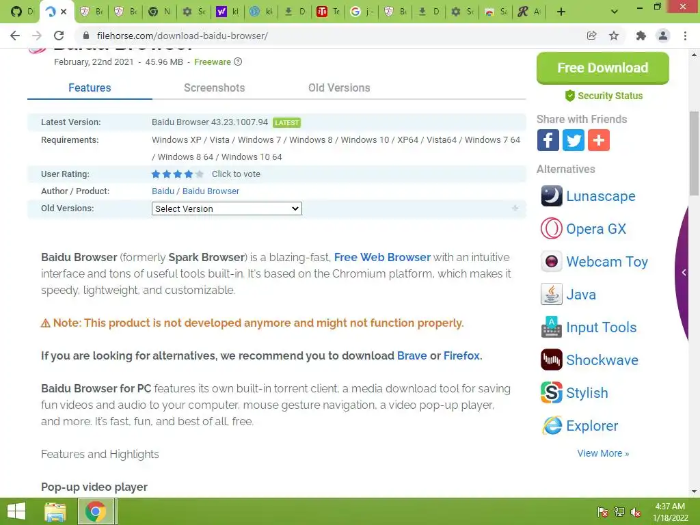Open the Baidu Browser product link
This screenshot has height=525, width=700.
pos(211,191)
